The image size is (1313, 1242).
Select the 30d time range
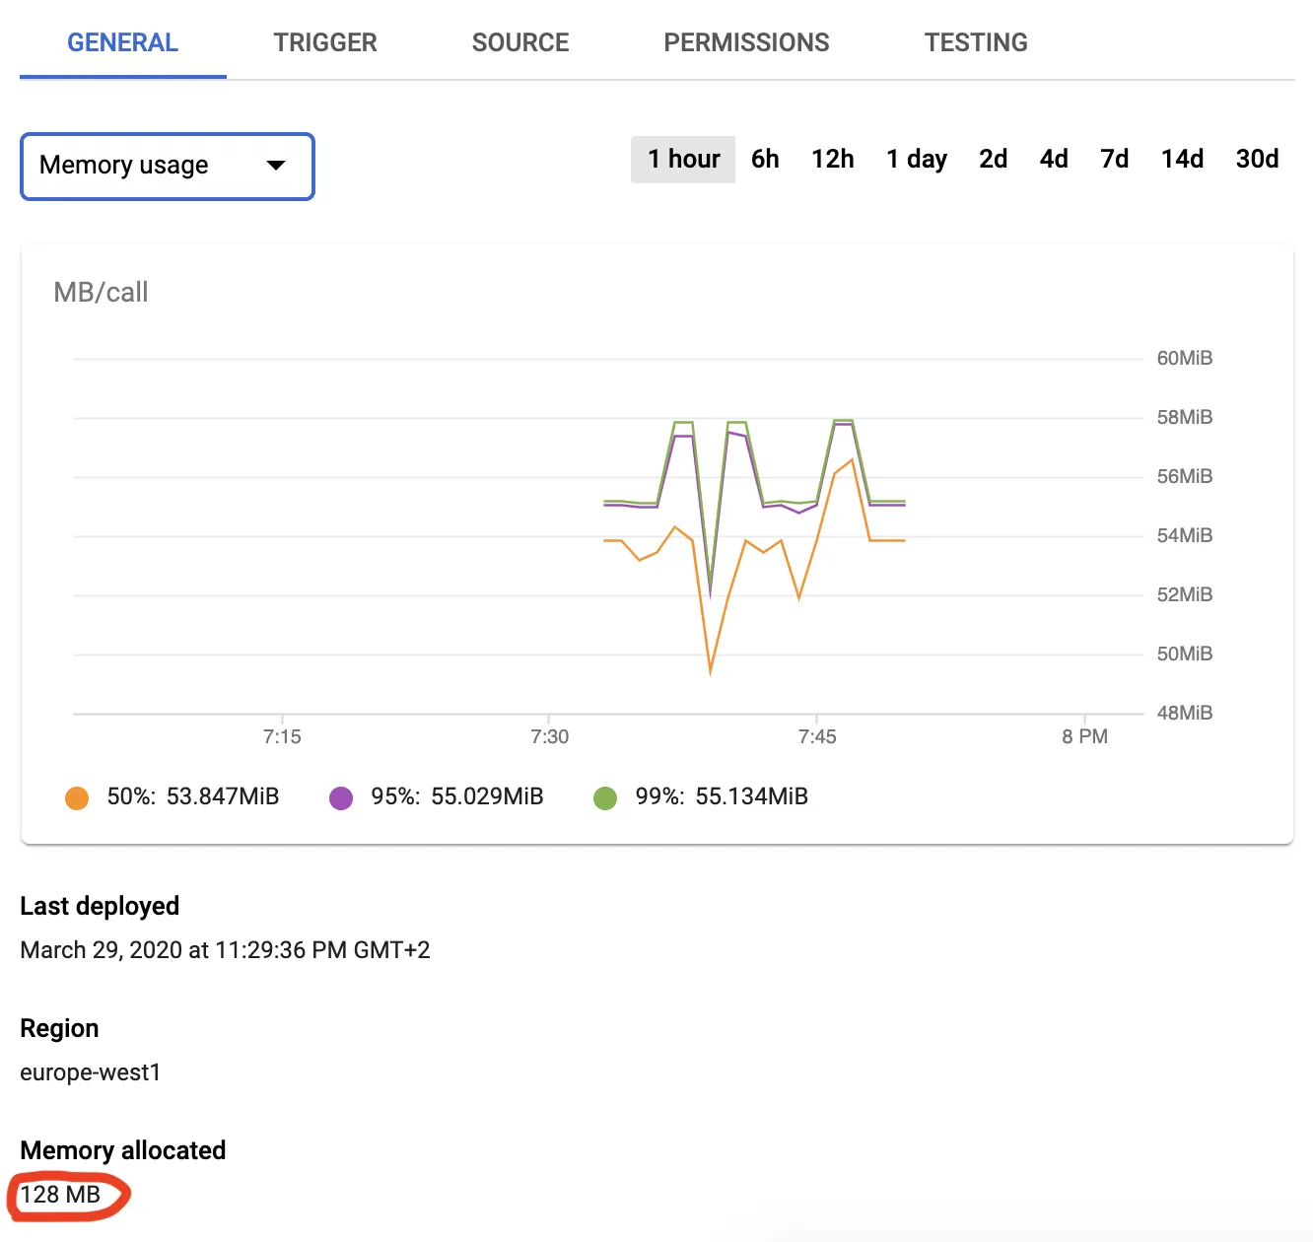coord(1257,159)
